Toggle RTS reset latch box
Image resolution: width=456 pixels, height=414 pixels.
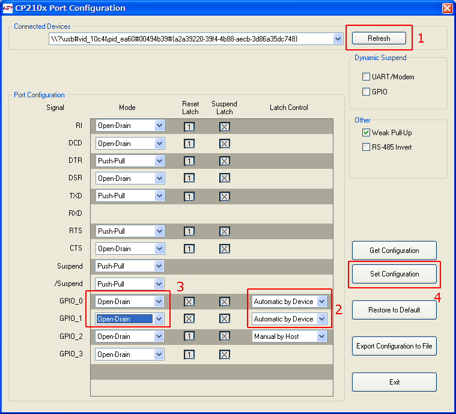coord(189,231)
